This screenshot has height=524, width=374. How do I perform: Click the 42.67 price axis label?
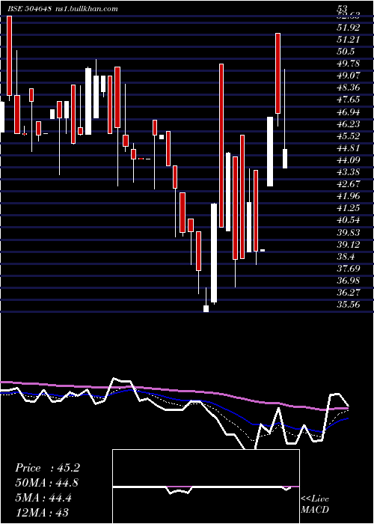click(349, 184)
